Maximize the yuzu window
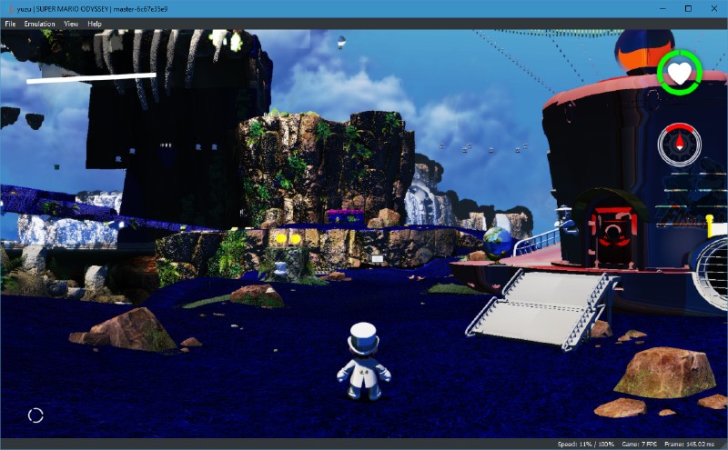Screen dimensions: 728x450 pos(689,8)
